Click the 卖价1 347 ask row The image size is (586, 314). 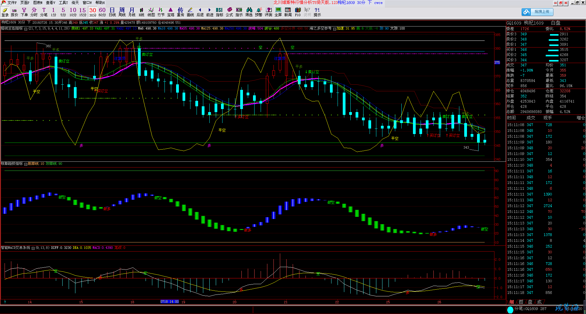coord(545,44)
